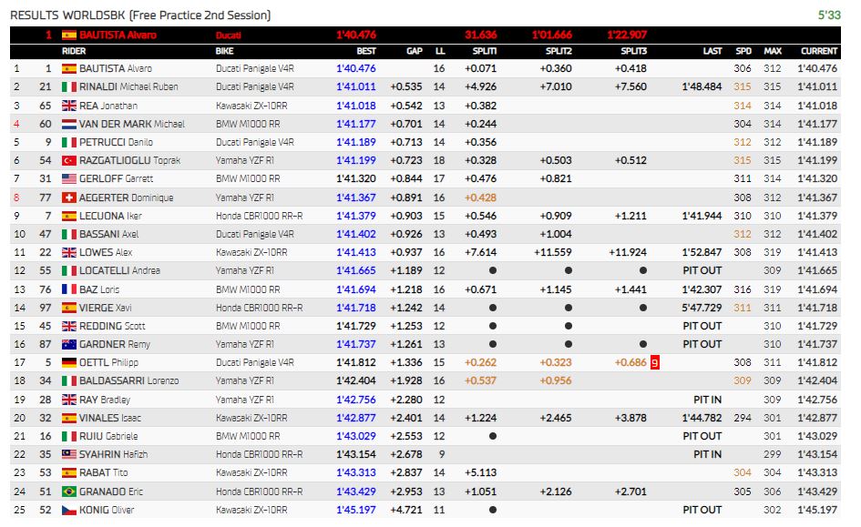Click the session timer showing 5'33

[829, 15]
